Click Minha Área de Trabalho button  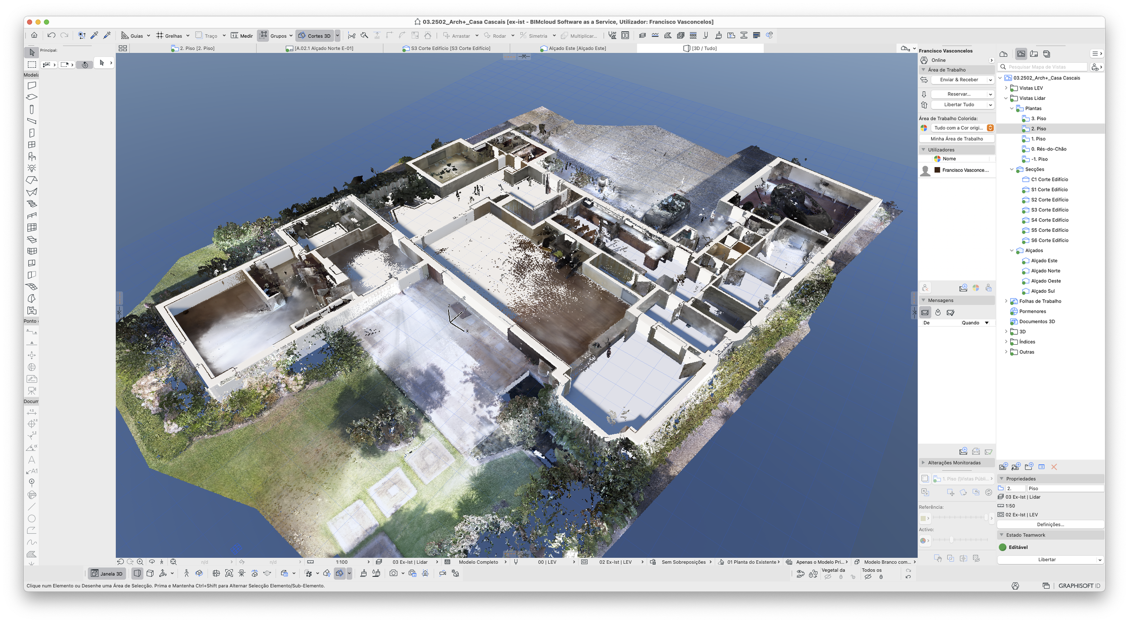click(x=956, y=139)
